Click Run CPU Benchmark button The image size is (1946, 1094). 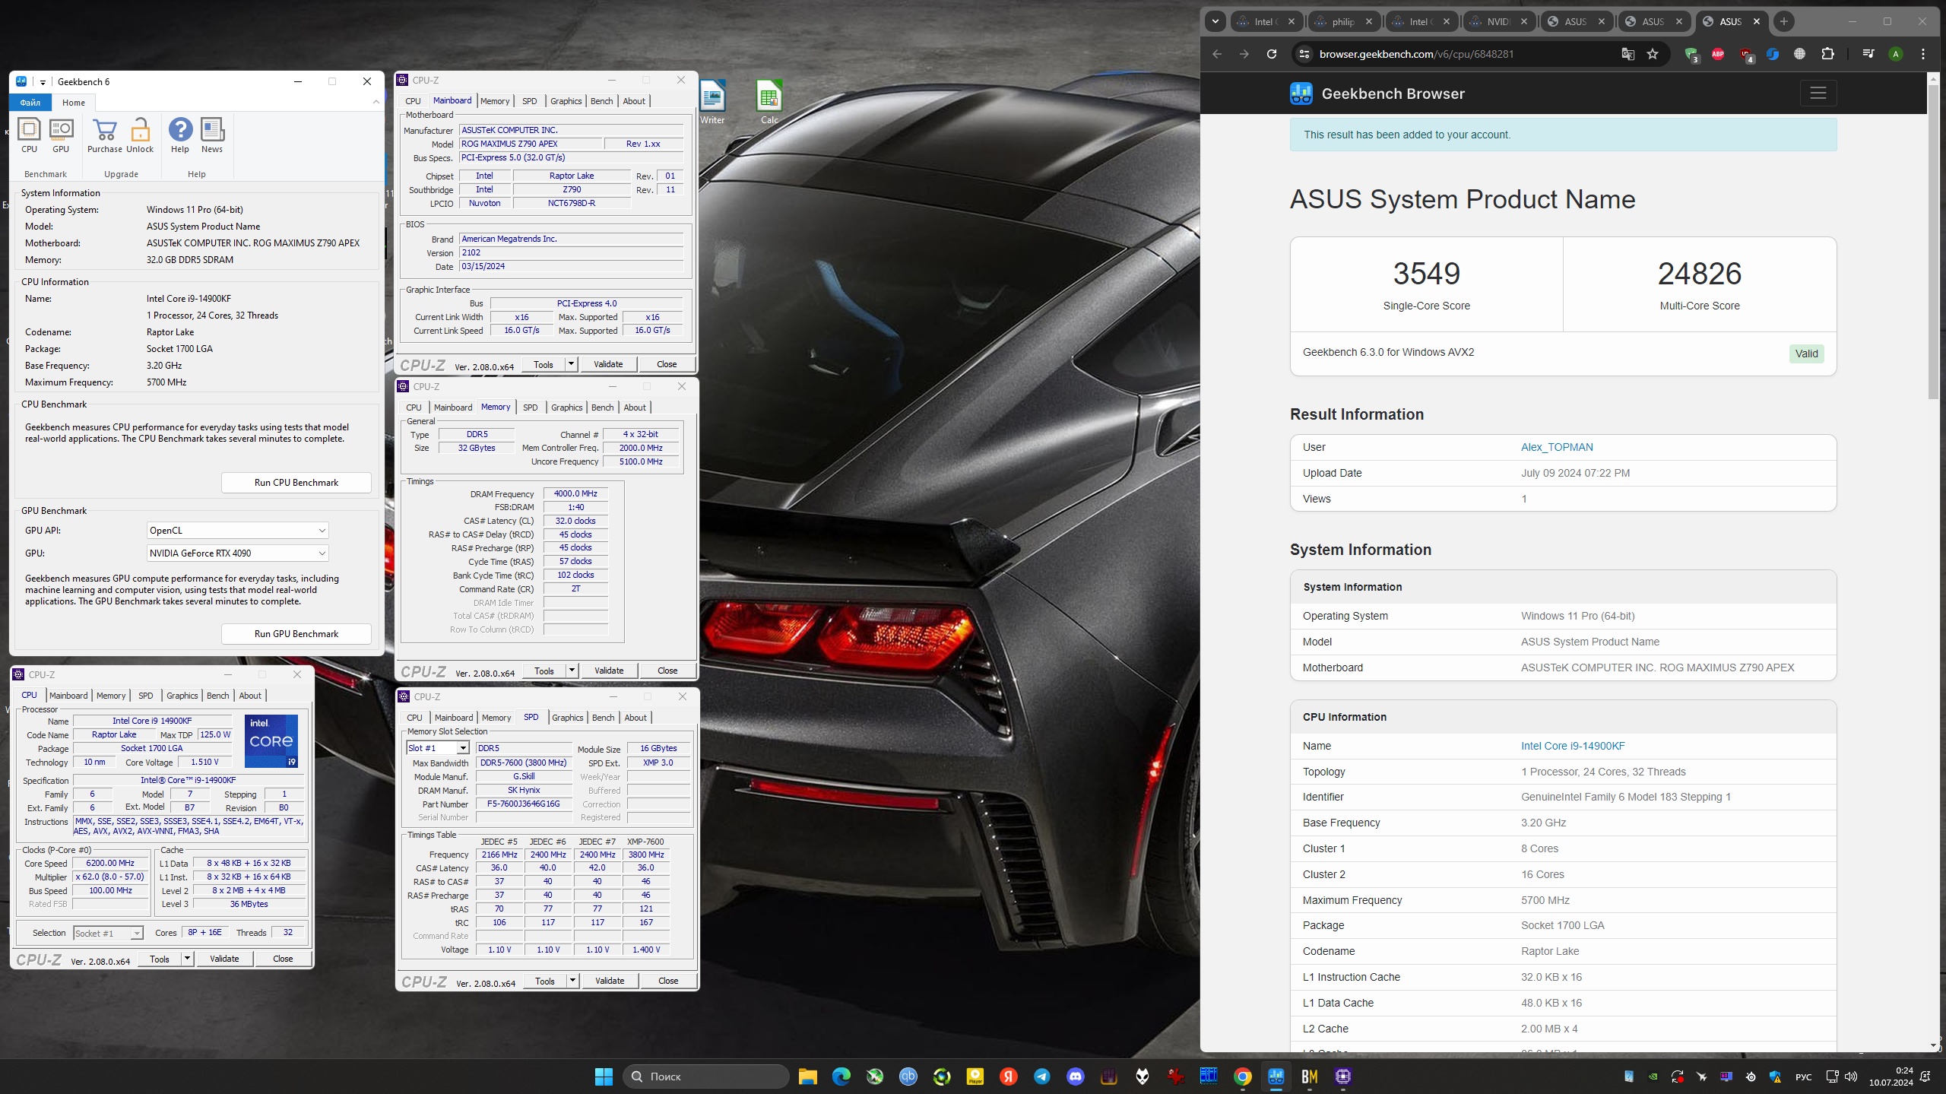296,483
